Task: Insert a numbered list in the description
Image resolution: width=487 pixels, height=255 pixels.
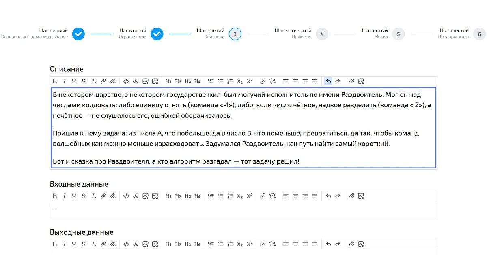Action: 230,81
